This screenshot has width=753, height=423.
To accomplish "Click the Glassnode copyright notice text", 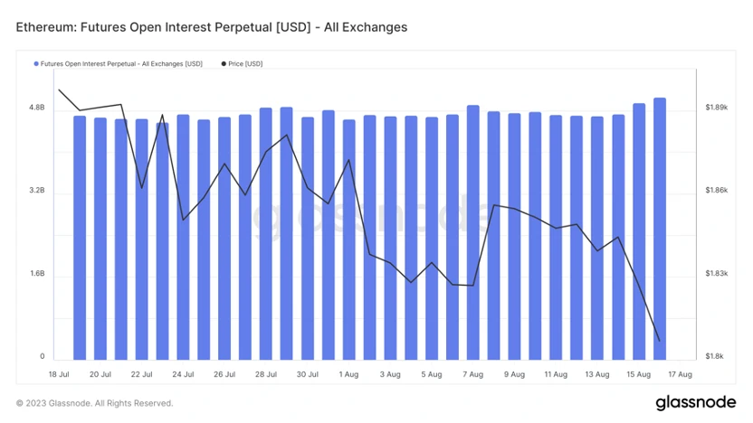I will 94,403.
